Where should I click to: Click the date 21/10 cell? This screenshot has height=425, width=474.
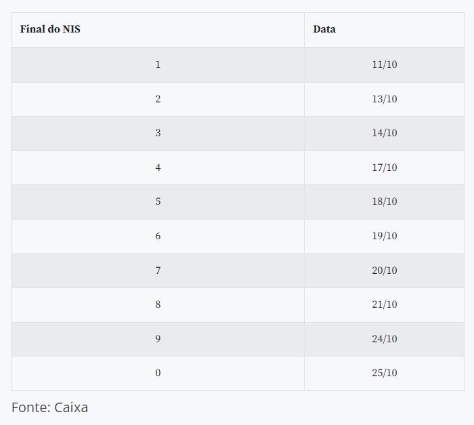(x=384, y=304)
